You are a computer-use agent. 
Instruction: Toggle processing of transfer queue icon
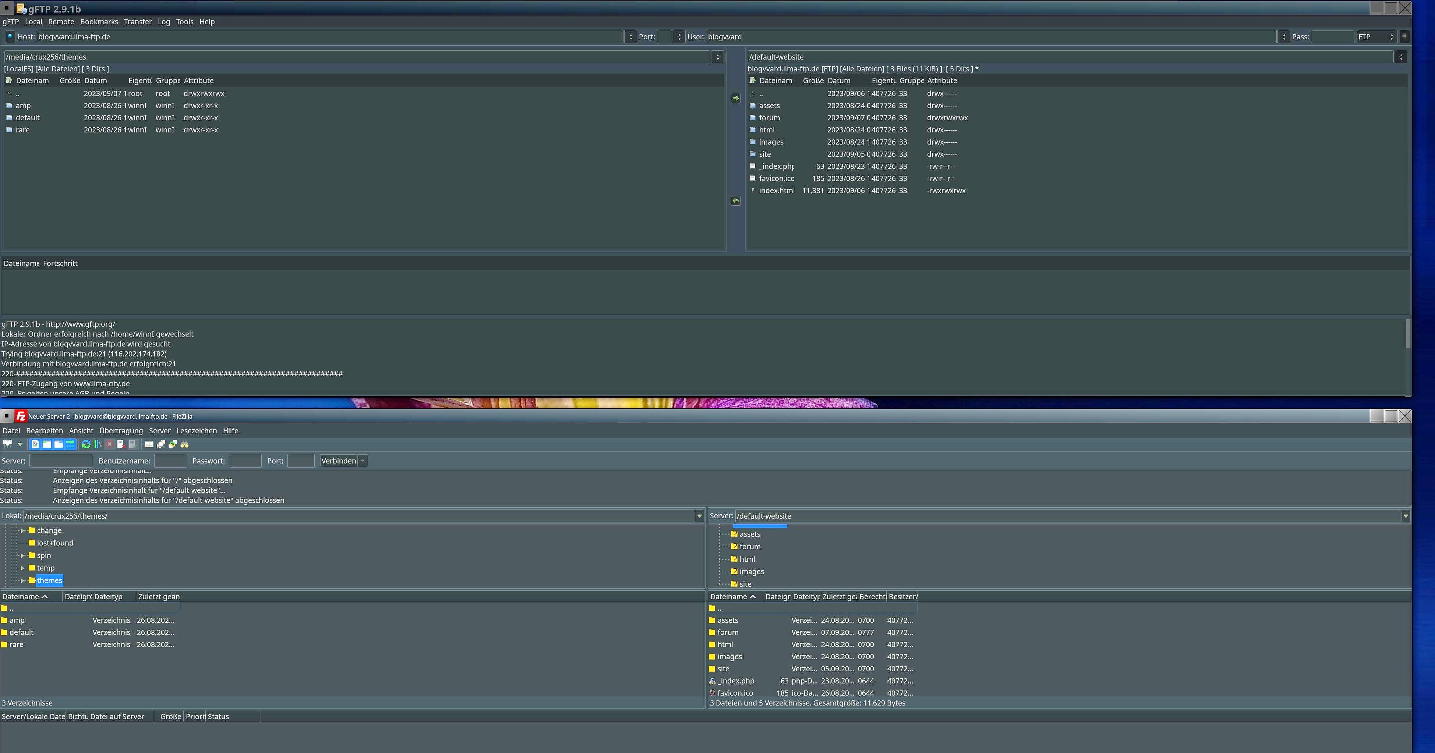(x=98, y=444)
